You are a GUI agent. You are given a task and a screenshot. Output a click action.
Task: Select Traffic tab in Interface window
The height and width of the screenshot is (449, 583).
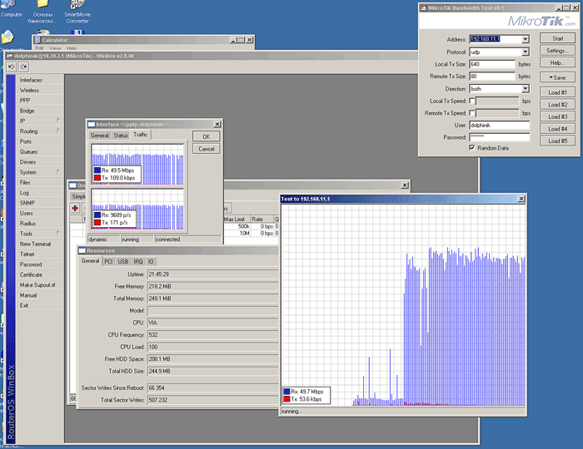pos(141,135)
